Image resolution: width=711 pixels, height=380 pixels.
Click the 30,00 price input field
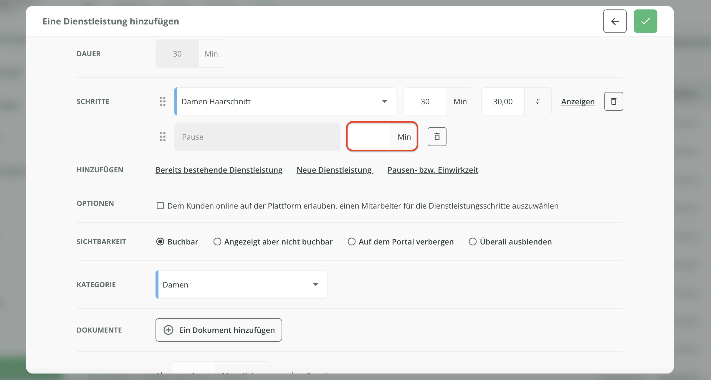click(x=503, y=102)
